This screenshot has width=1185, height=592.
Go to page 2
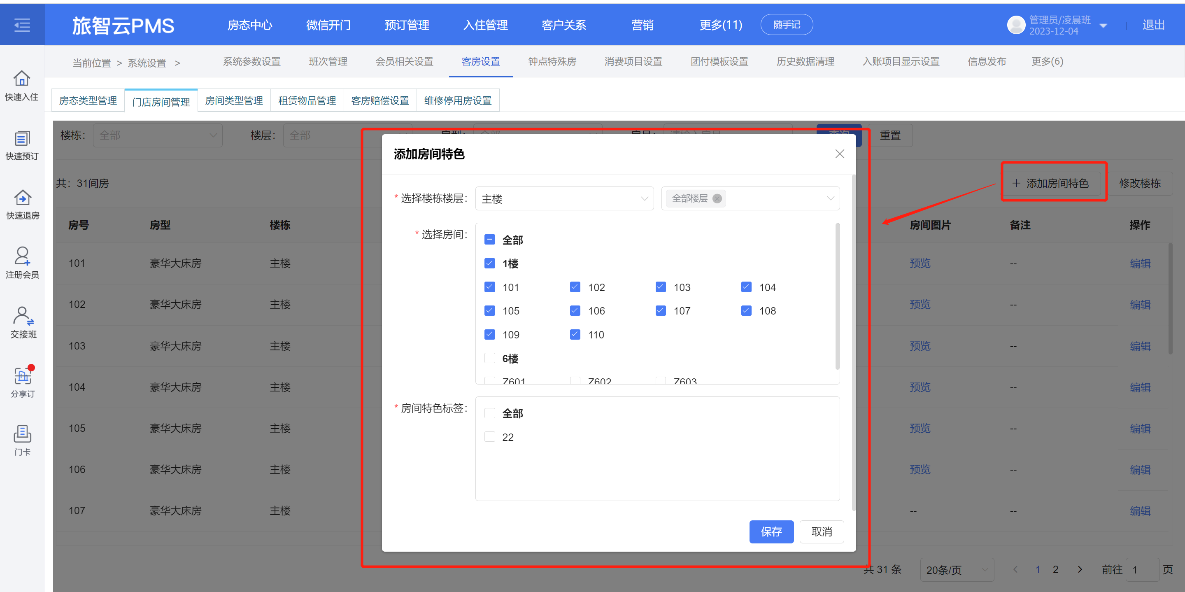tap(1055, 569)
